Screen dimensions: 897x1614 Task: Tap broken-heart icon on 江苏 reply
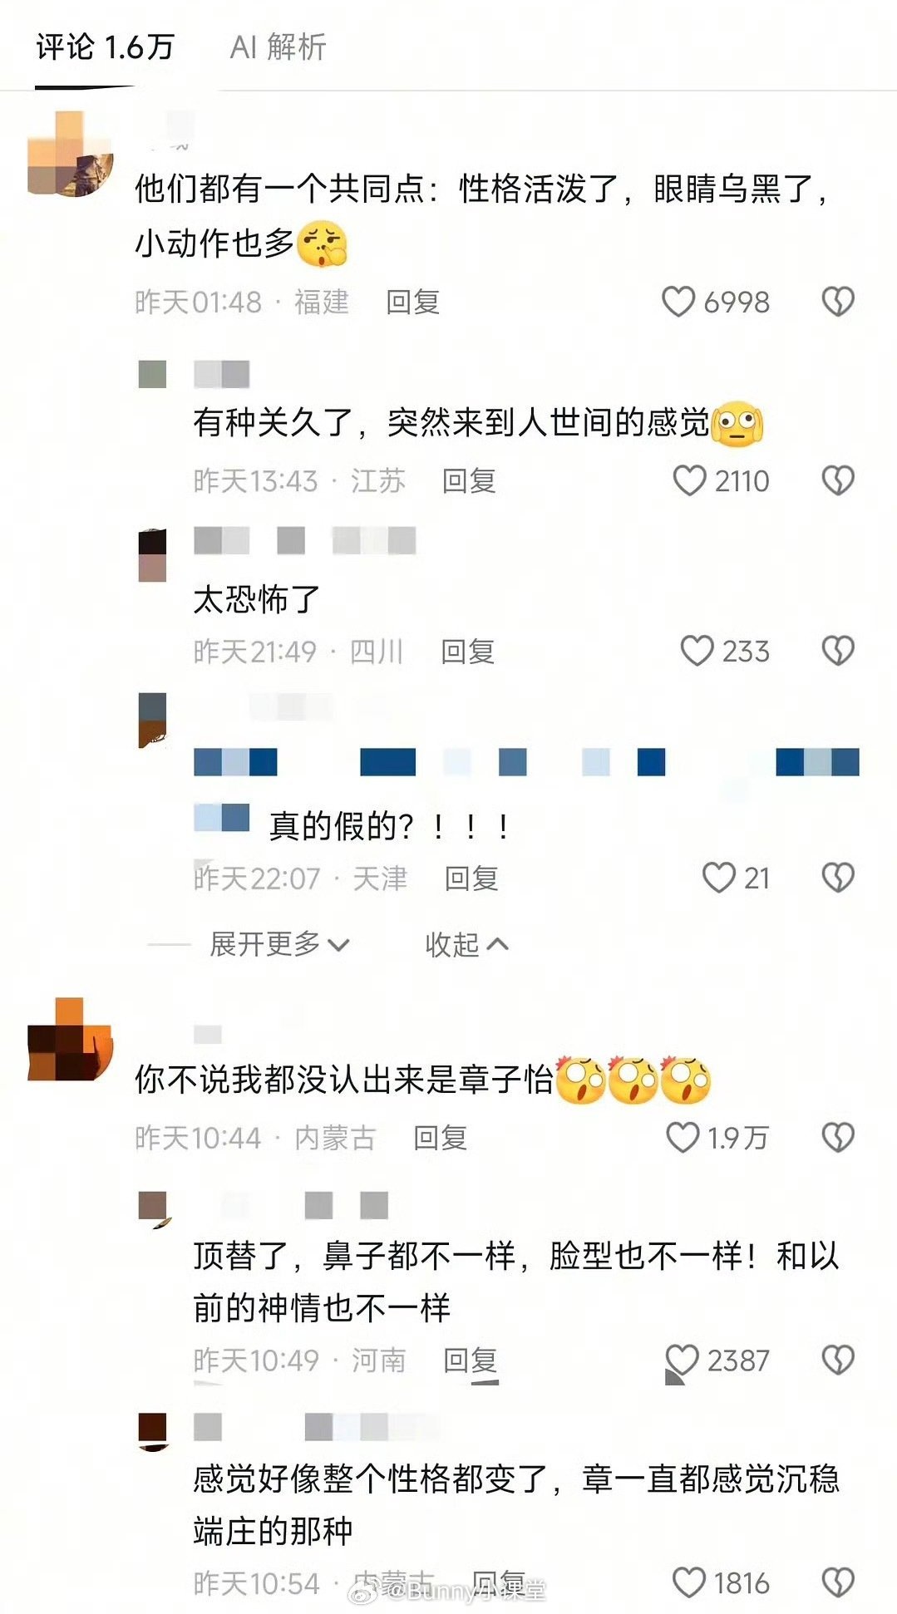coord(838,480)
